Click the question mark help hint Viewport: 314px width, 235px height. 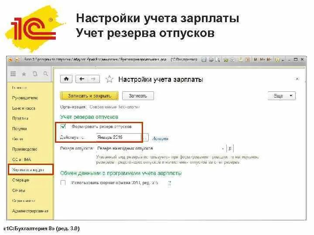point(169,183)
